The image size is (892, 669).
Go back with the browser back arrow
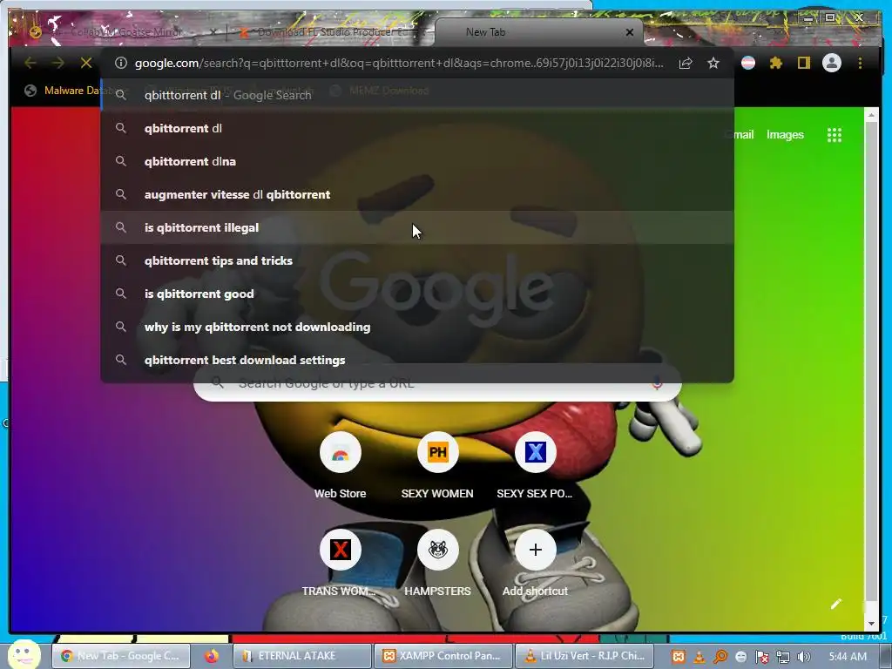coord(30,63)
